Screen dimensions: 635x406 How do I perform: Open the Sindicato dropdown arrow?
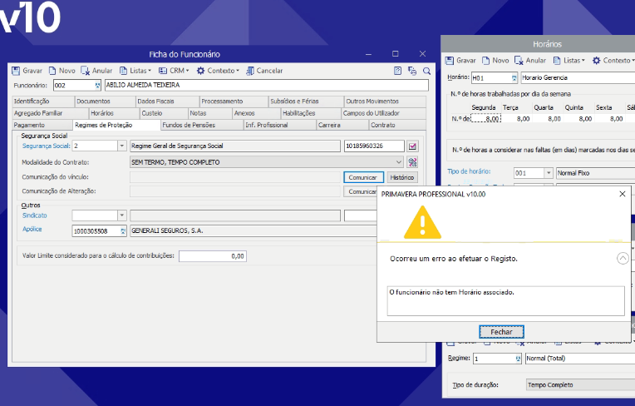[121, 215]
